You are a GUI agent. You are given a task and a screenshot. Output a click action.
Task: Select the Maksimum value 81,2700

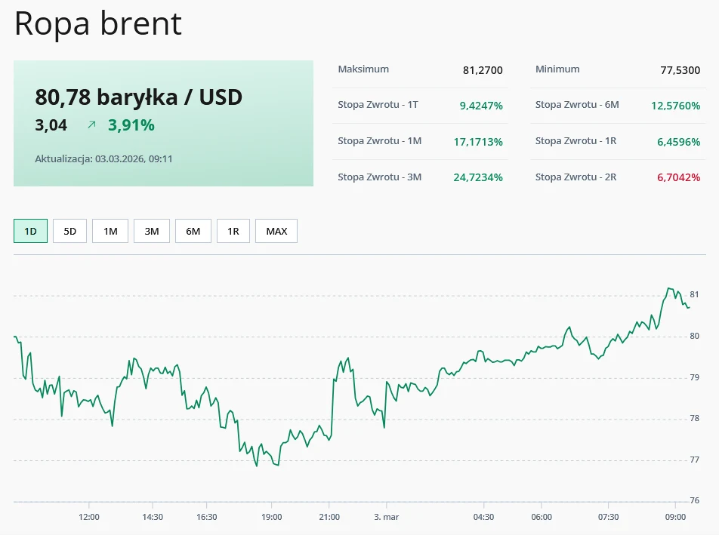pos(483,70)
